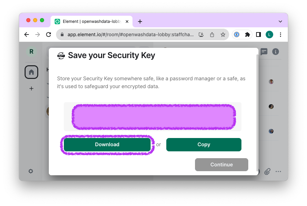Expand the tab search chevron
Image resolution: width=307 pixels, height=206 pixels.
point(280,21)
